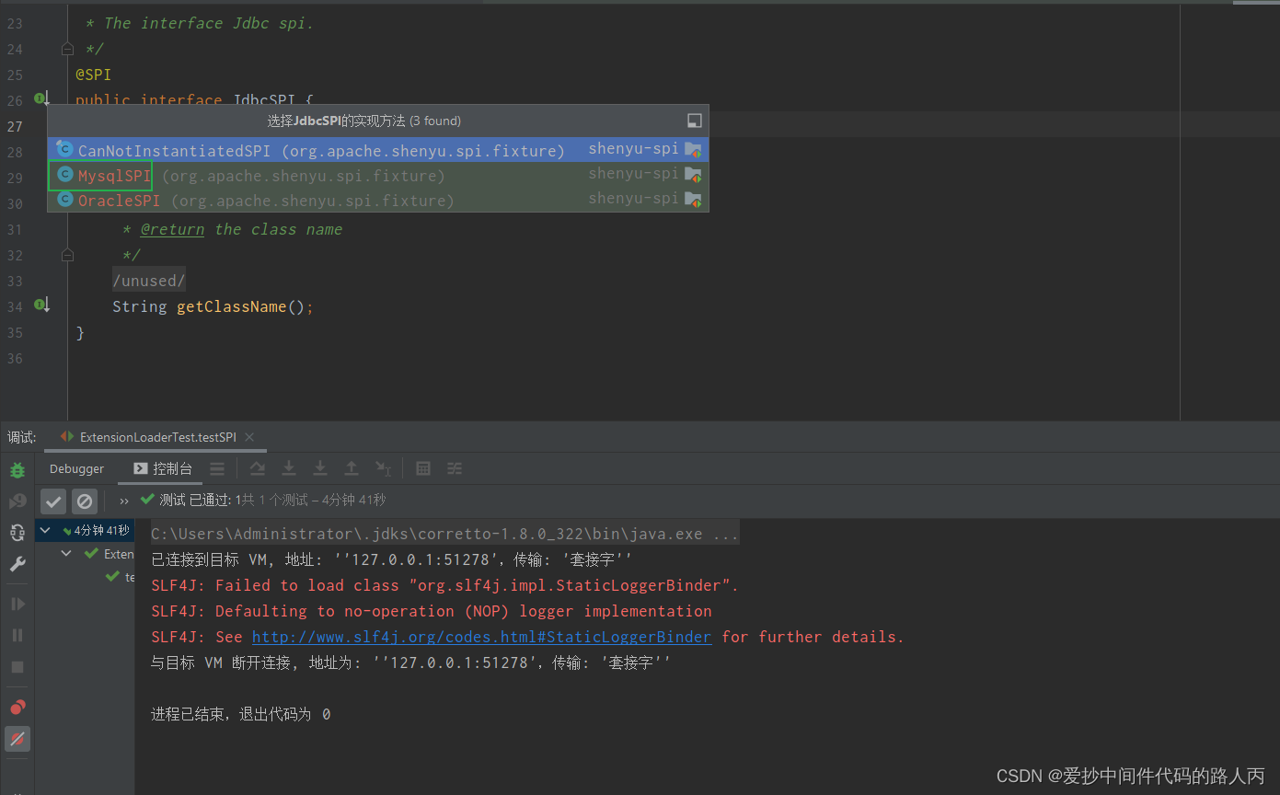Viewport: 1280px width, 795px height.
Task: Collapse the Javadoc fold marker on line 24
Action: 66,48
